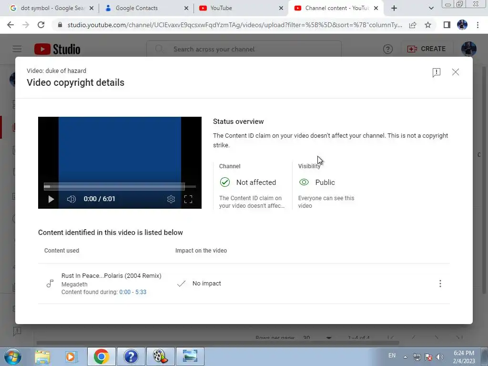The height and width of the screenshot is (366, 488).
Task: Click the Impact on the video column header
Action: pos(201,251)
